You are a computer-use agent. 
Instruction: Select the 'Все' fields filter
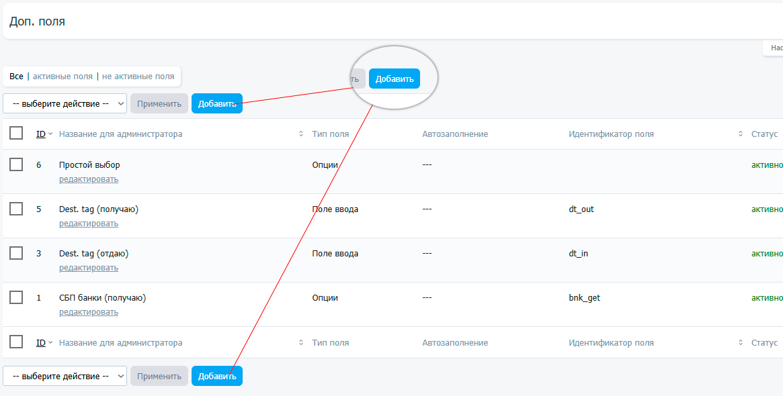(x=16, y=77)
